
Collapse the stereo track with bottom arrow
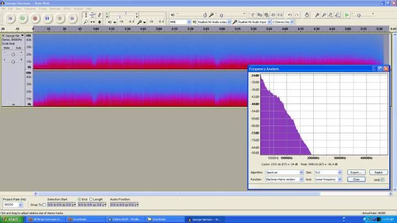tap(13, 104)
